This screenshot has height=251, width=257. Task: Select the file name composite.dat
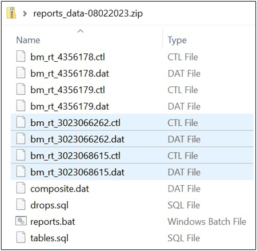60,189
